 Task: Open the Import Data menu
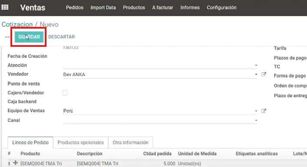click(103, 8)
